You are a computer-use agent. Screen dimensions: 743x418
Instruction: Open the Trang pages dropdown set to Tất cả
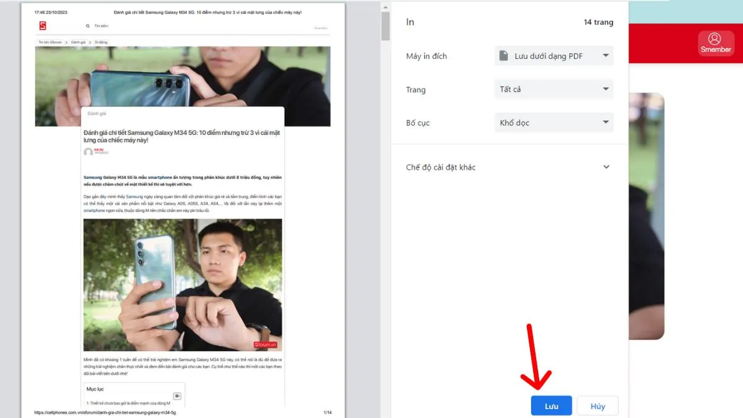554,89
